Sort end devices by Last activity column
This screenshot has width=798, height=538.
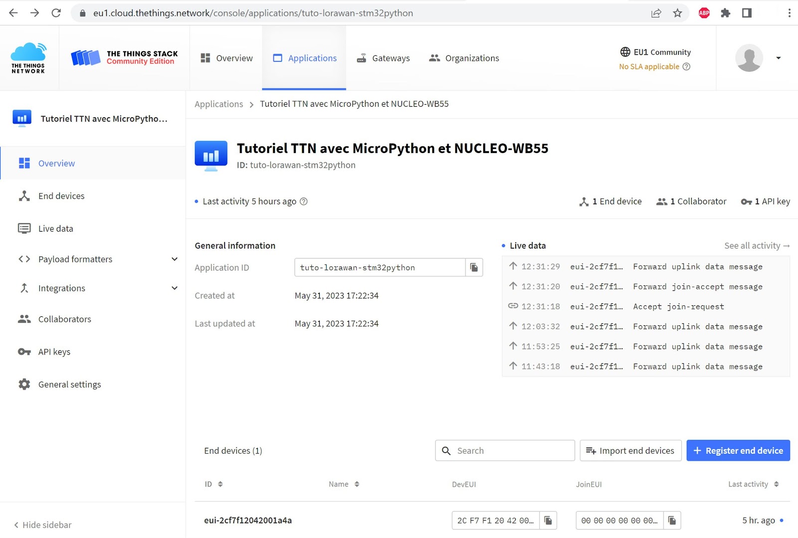point(753,484)
